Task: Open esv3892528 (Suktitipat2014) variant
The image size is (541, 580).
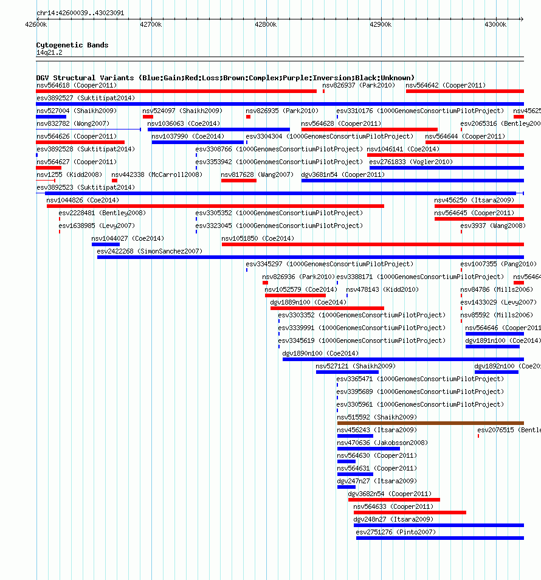Action: point(86,149)
